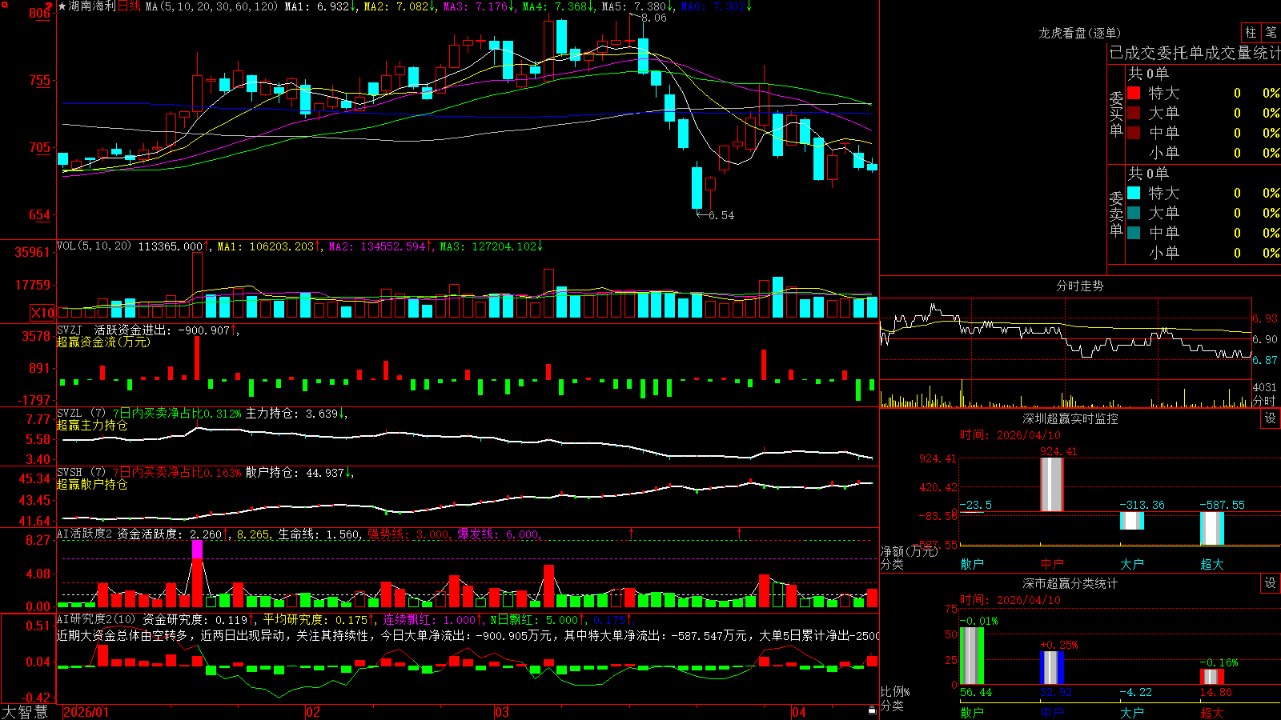Click the 分时 label under the intraday chart
The width and height of the screenshot is (1281, 720).
1264,401
